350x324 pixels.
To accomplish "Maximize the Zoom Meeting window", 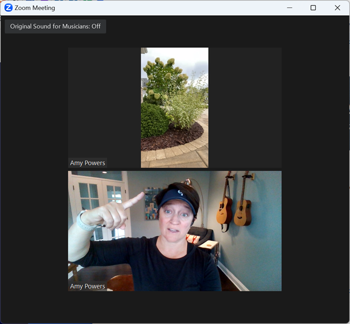I will (x=313, y=8).
